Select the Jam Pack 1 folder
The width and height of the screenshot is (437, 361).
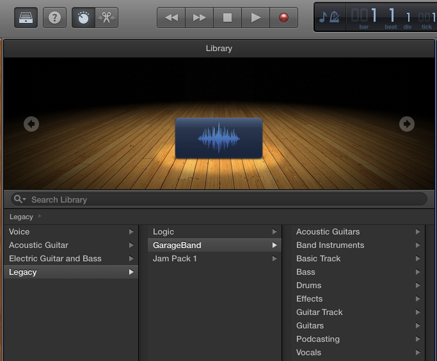click(x=214, y=258)
